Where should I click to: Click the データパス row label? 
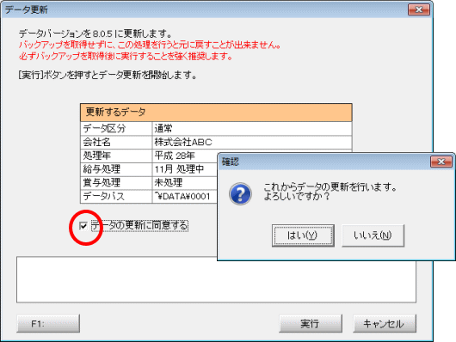point(116,197)
